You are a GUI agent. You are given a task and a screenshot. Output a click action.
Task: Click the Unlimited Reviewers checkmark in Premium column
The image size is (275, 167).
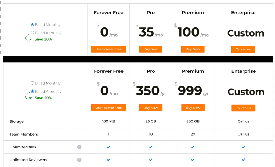pos(193,160)
